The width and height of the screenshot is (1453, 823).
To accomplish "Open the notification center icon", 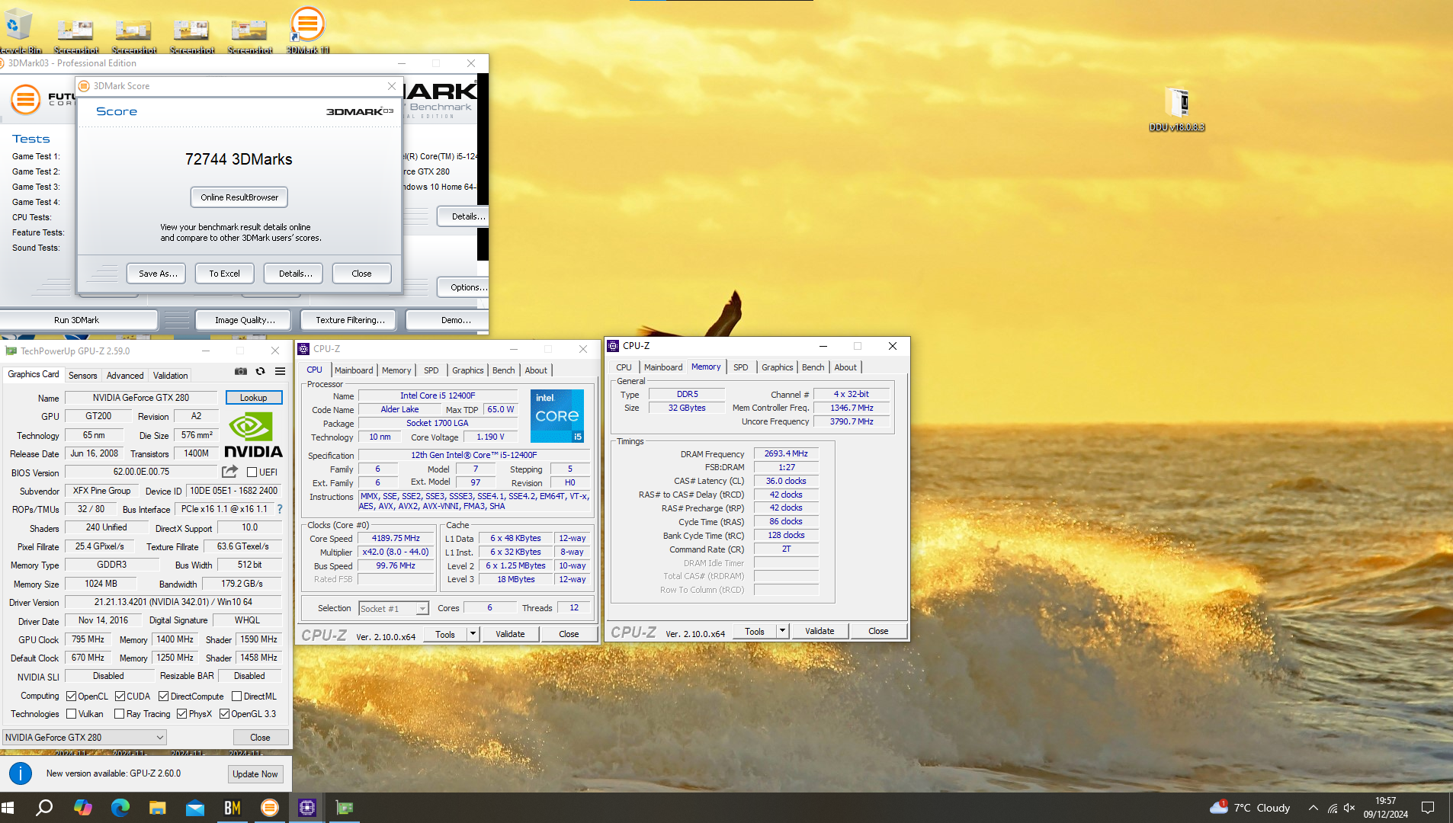I will click(1428, 808).
